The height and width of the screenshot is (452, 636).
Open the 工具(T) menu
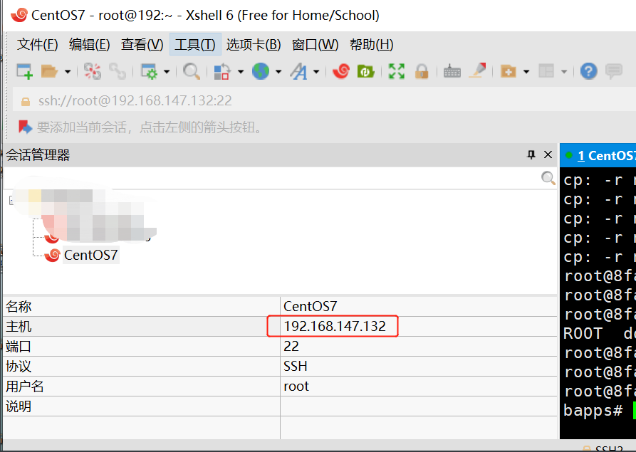pos(195,45)
